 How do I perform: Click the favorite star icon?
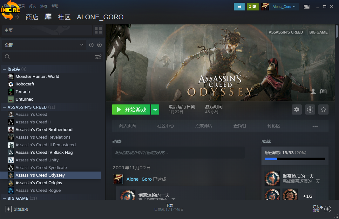point(323,109)
